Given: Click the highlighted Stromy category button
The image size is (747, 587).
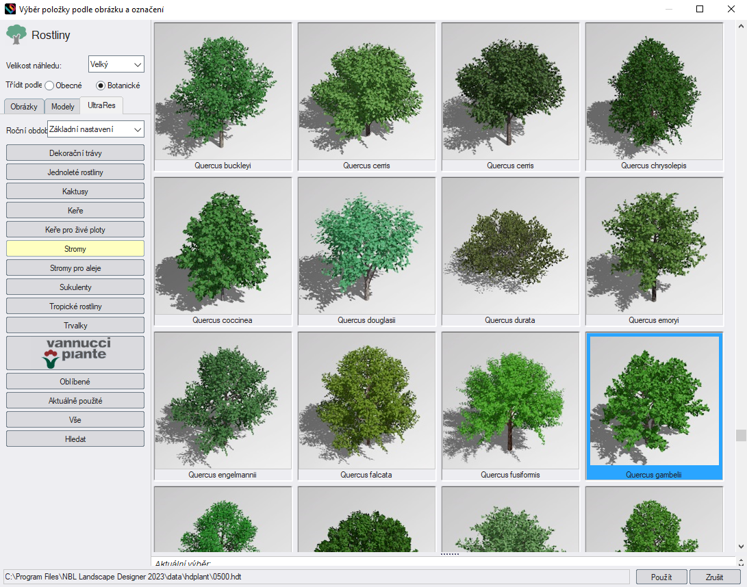Looking at the screenshot, I should coord(75,248).
